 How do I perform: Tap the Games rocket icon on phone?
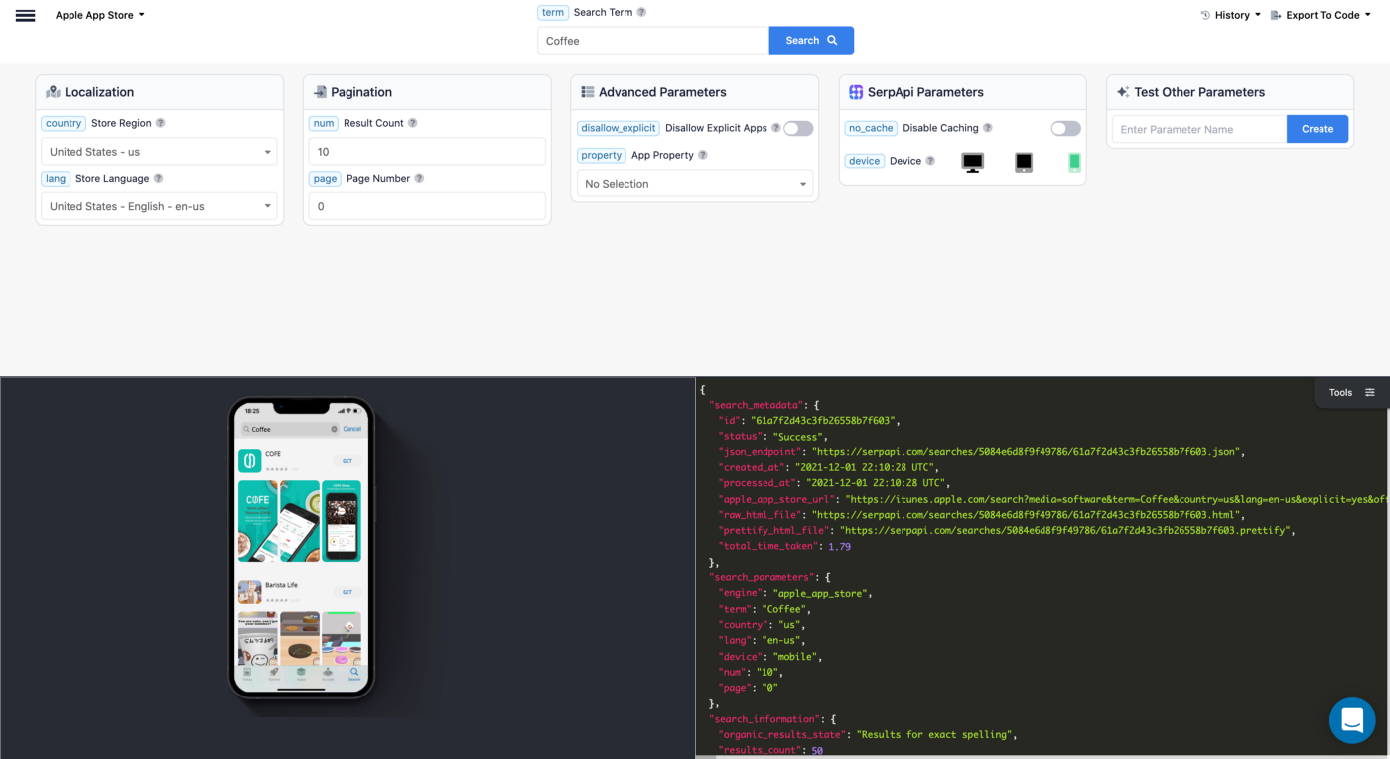pos(274,673)
